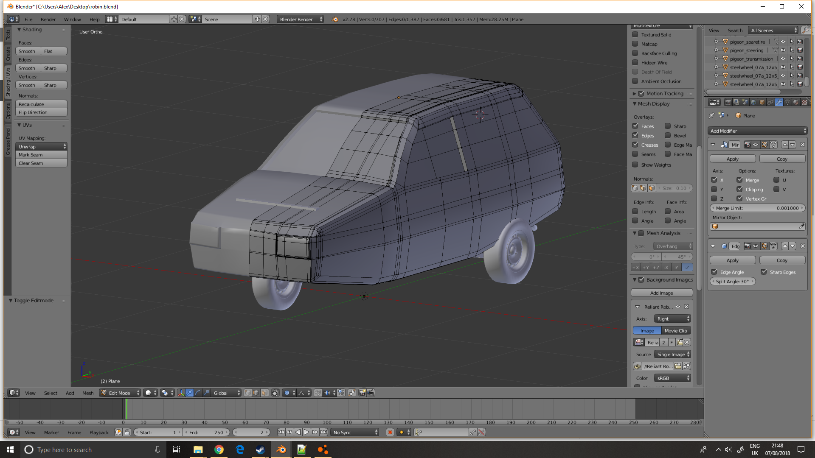Viewport: 815px width, 458px height.
Task: Open the Object properties tab cube icon
Action: coord(762,102)
